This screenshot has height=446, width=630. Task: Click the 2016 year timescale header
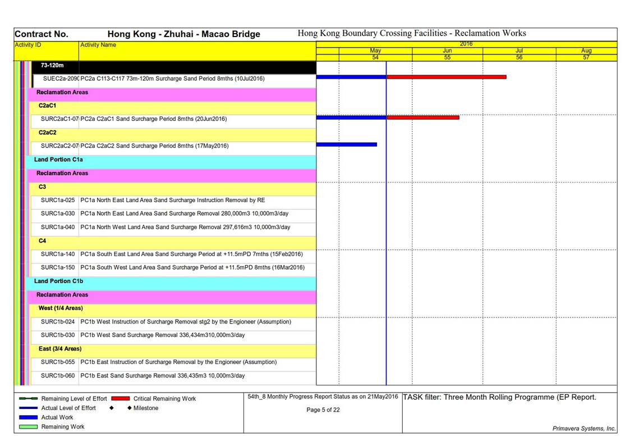[467, 44]
